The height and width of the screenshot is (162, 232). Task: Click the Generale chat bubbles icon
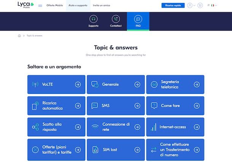click(x=95, y=84)
